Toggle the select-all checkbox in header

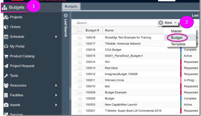[80, 30]
